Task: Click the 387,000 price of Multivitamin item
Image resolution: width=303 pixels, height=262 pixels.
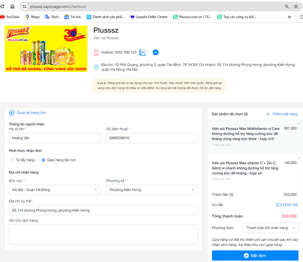Action: click(290, 128)
